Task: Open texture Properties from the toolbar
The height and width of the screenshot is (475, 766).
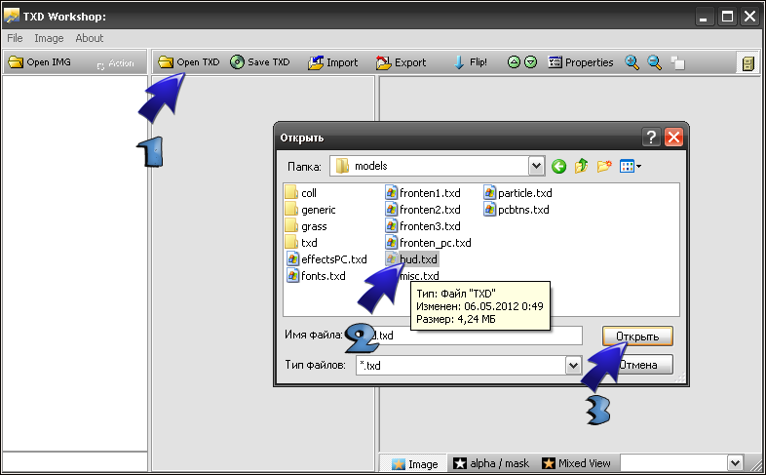Action: click(x=581, y=62)
